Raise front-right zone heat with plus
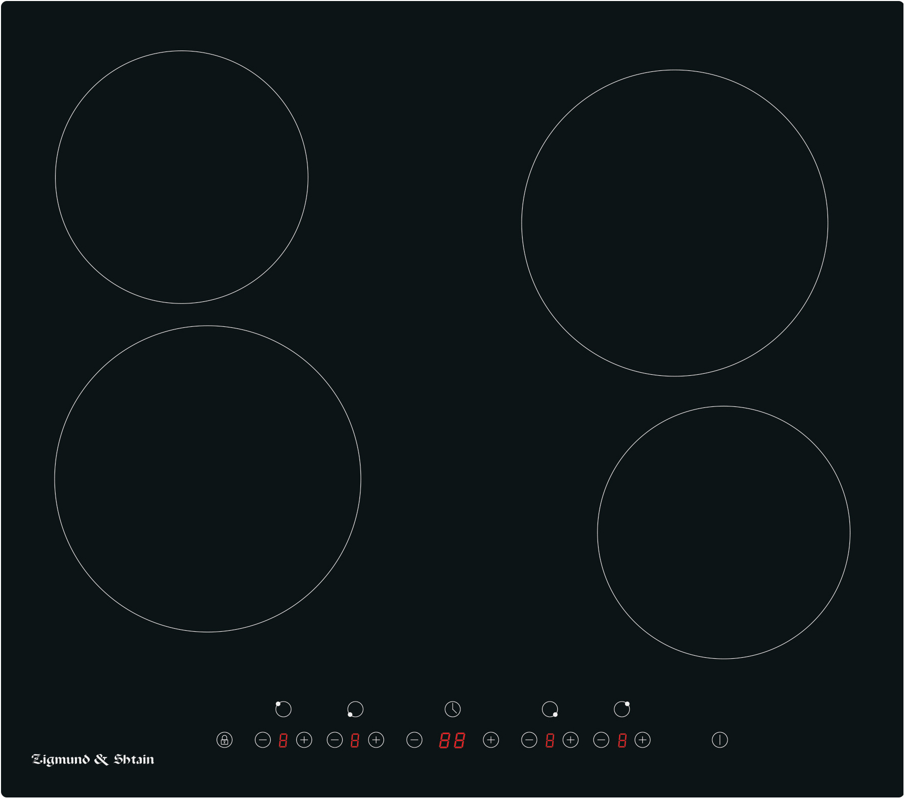905x799 pixels. (571, 740)
